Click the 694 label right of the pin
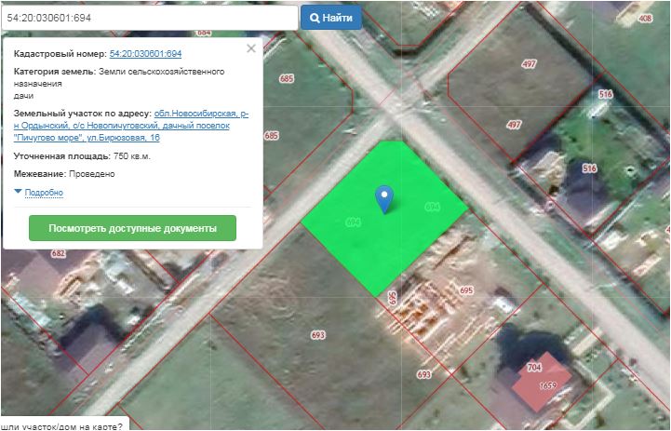 click(x=431, y=206)
